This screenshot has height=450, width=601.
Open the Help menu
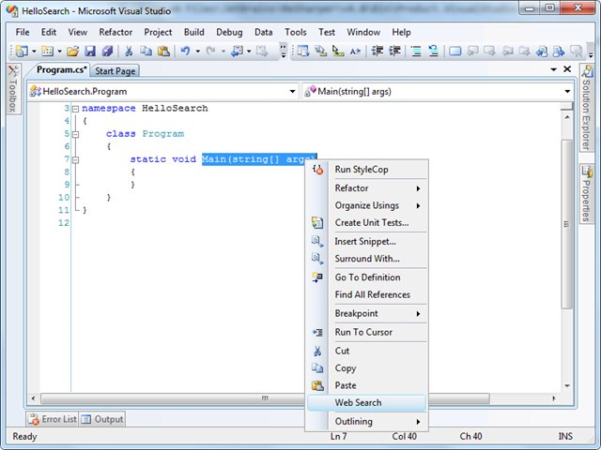pyautogui.click(x=401, y=32)
